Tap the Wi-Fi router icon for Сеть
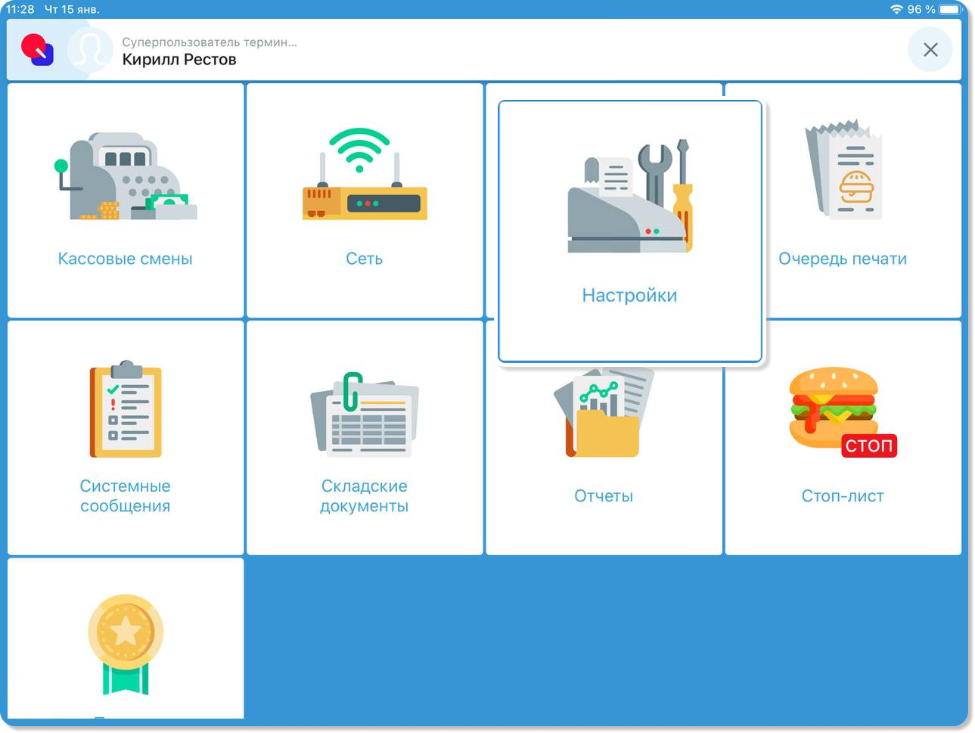Screen dimensions: 975x733 365,175
